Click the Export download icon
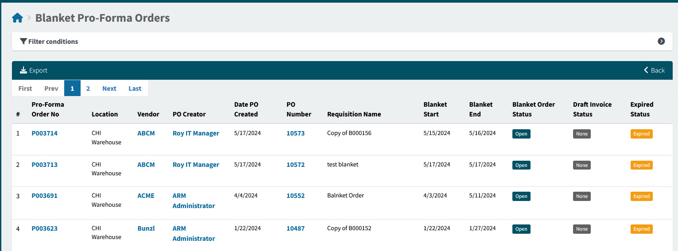678x251 pixels. tap(23, 70)
